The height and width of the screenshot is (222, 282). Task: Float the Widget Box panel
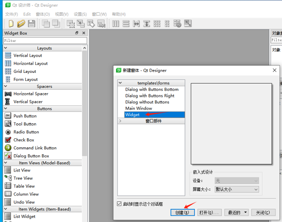[77, 33]
